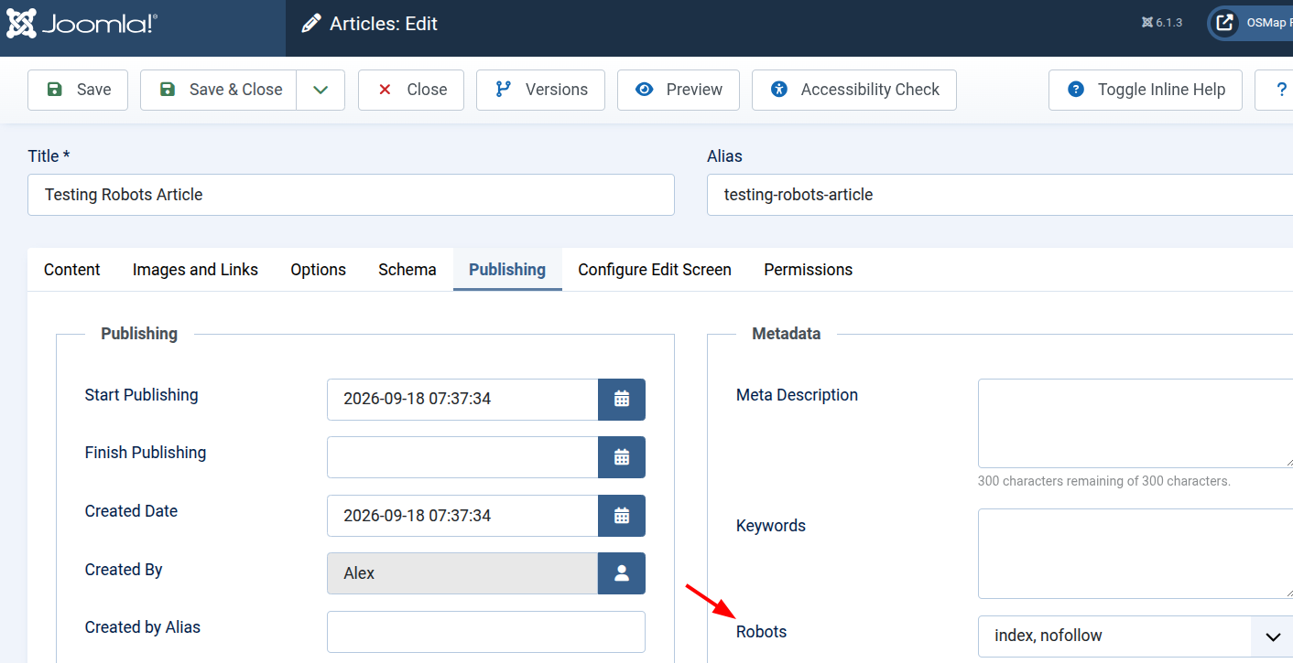This screenshot has height=663, width=1293.
Task: Click the Save button
Action: coord(78,90)
